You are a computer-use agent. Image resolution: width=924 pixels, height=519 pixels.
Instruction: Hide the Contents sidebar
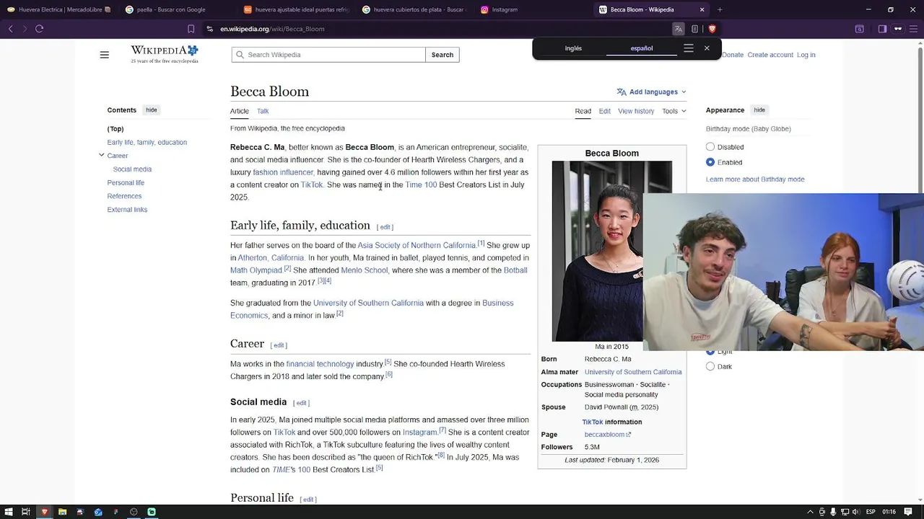coord(151,110)
